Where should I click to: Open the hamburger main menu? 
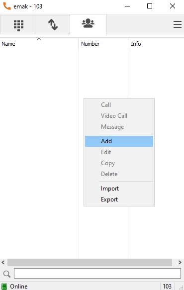(x=177, y=24)
